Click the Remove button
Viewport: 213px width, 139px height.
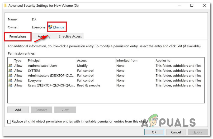click(x=41, y=110)
